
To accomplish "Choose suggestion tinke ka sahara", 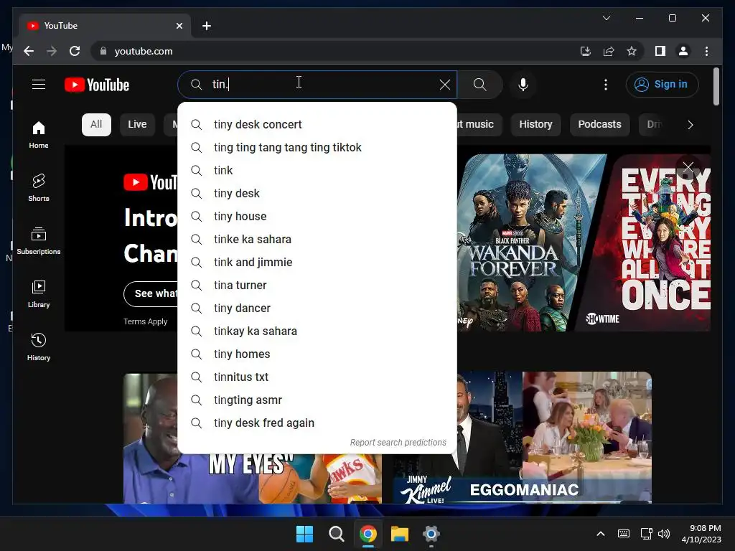I will click(317, 239).
